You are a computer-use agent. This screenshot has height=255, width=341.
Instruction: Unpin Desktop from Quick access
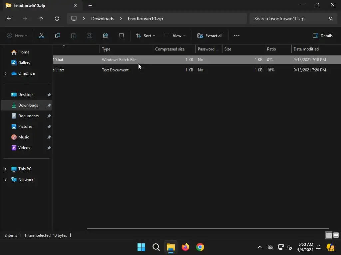pos(49,95)
